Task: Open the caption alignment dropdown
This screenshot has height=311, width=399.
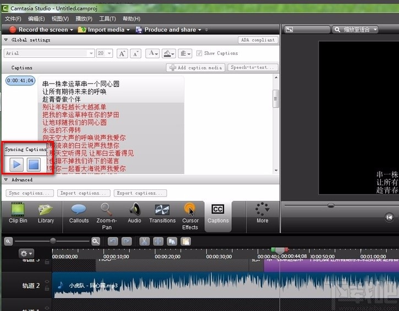Action: coord(185,53)
